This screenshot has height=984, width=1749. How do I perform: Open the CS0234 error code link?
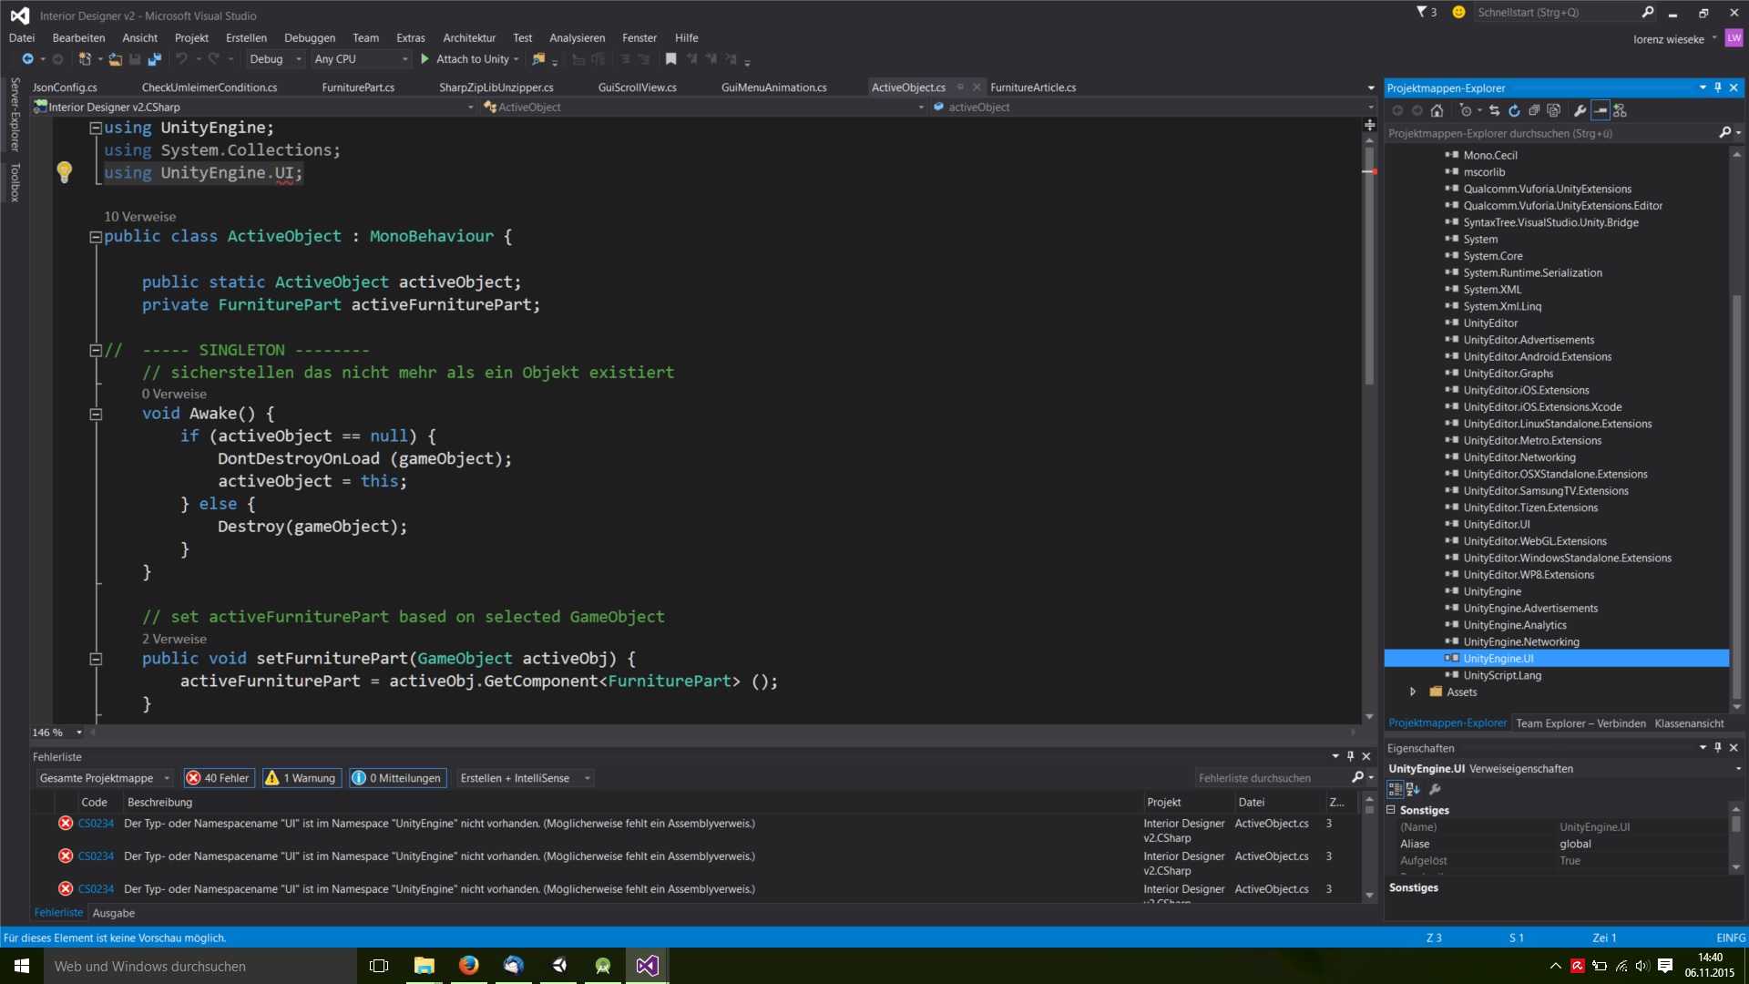(96, 824)
